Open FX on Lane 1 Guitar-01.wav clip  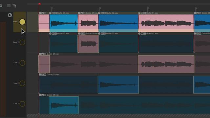click(x=45, y=54)
